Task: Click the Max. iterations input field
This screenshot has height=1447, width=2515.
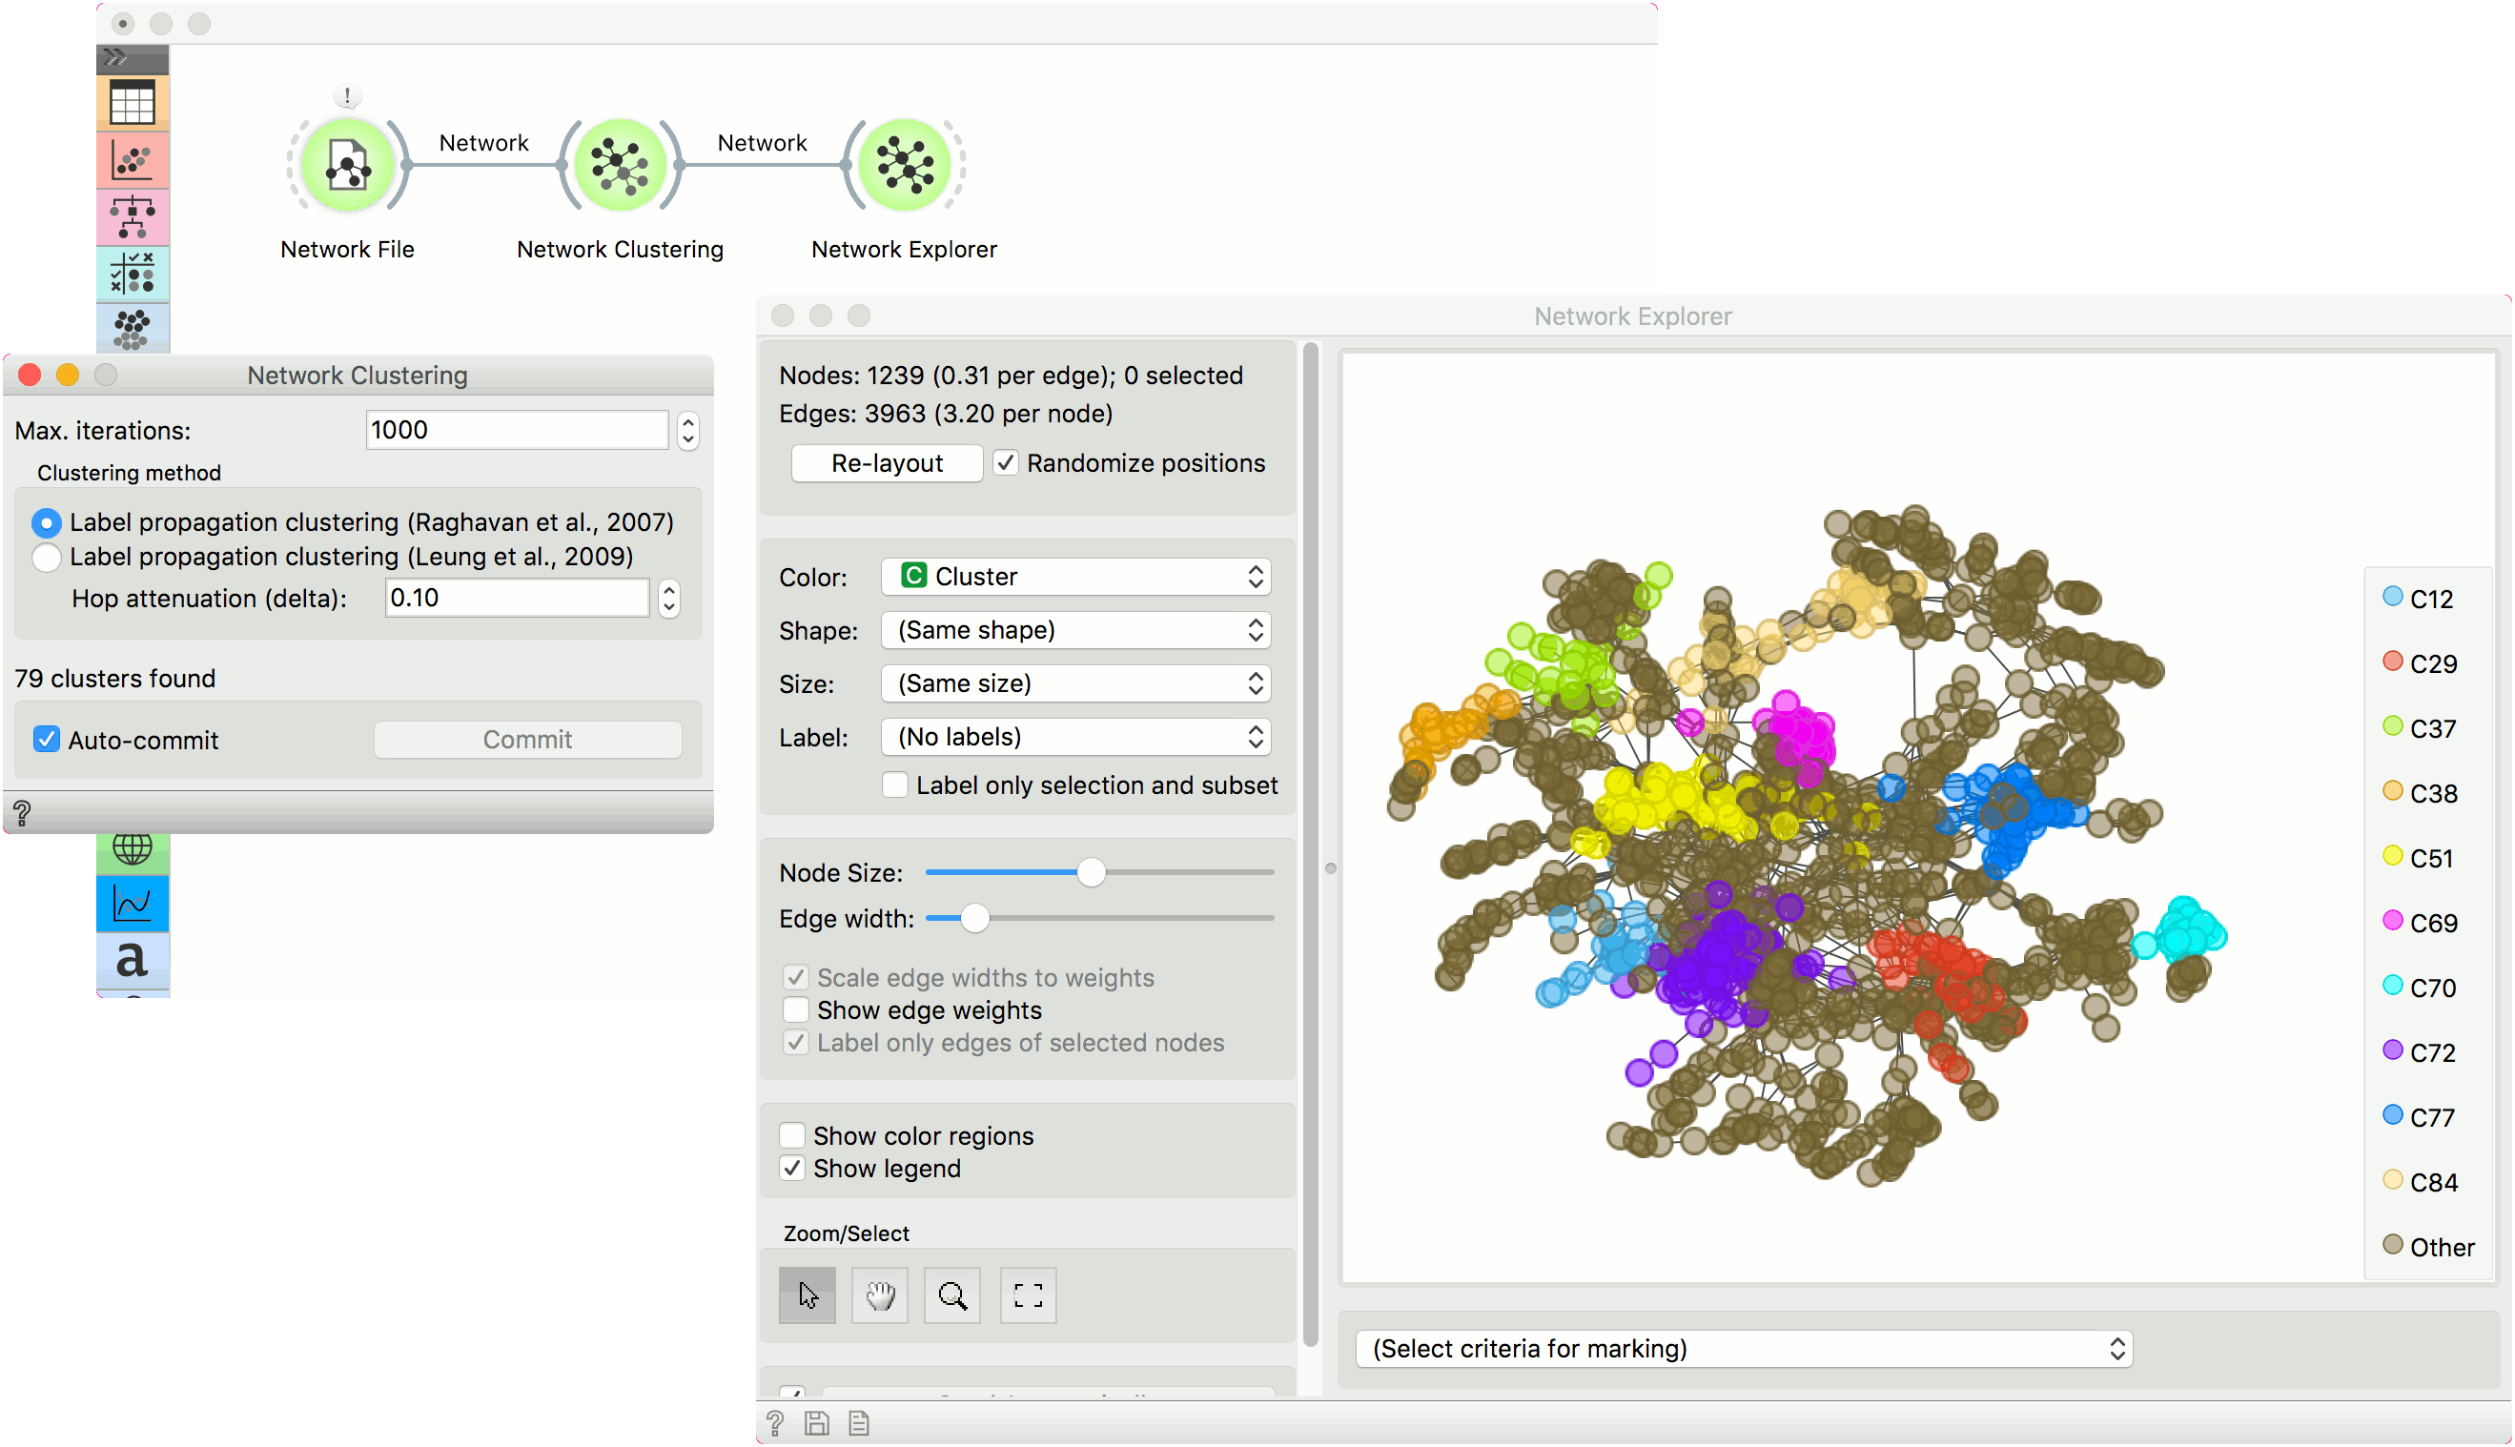Action: point(516,430)
